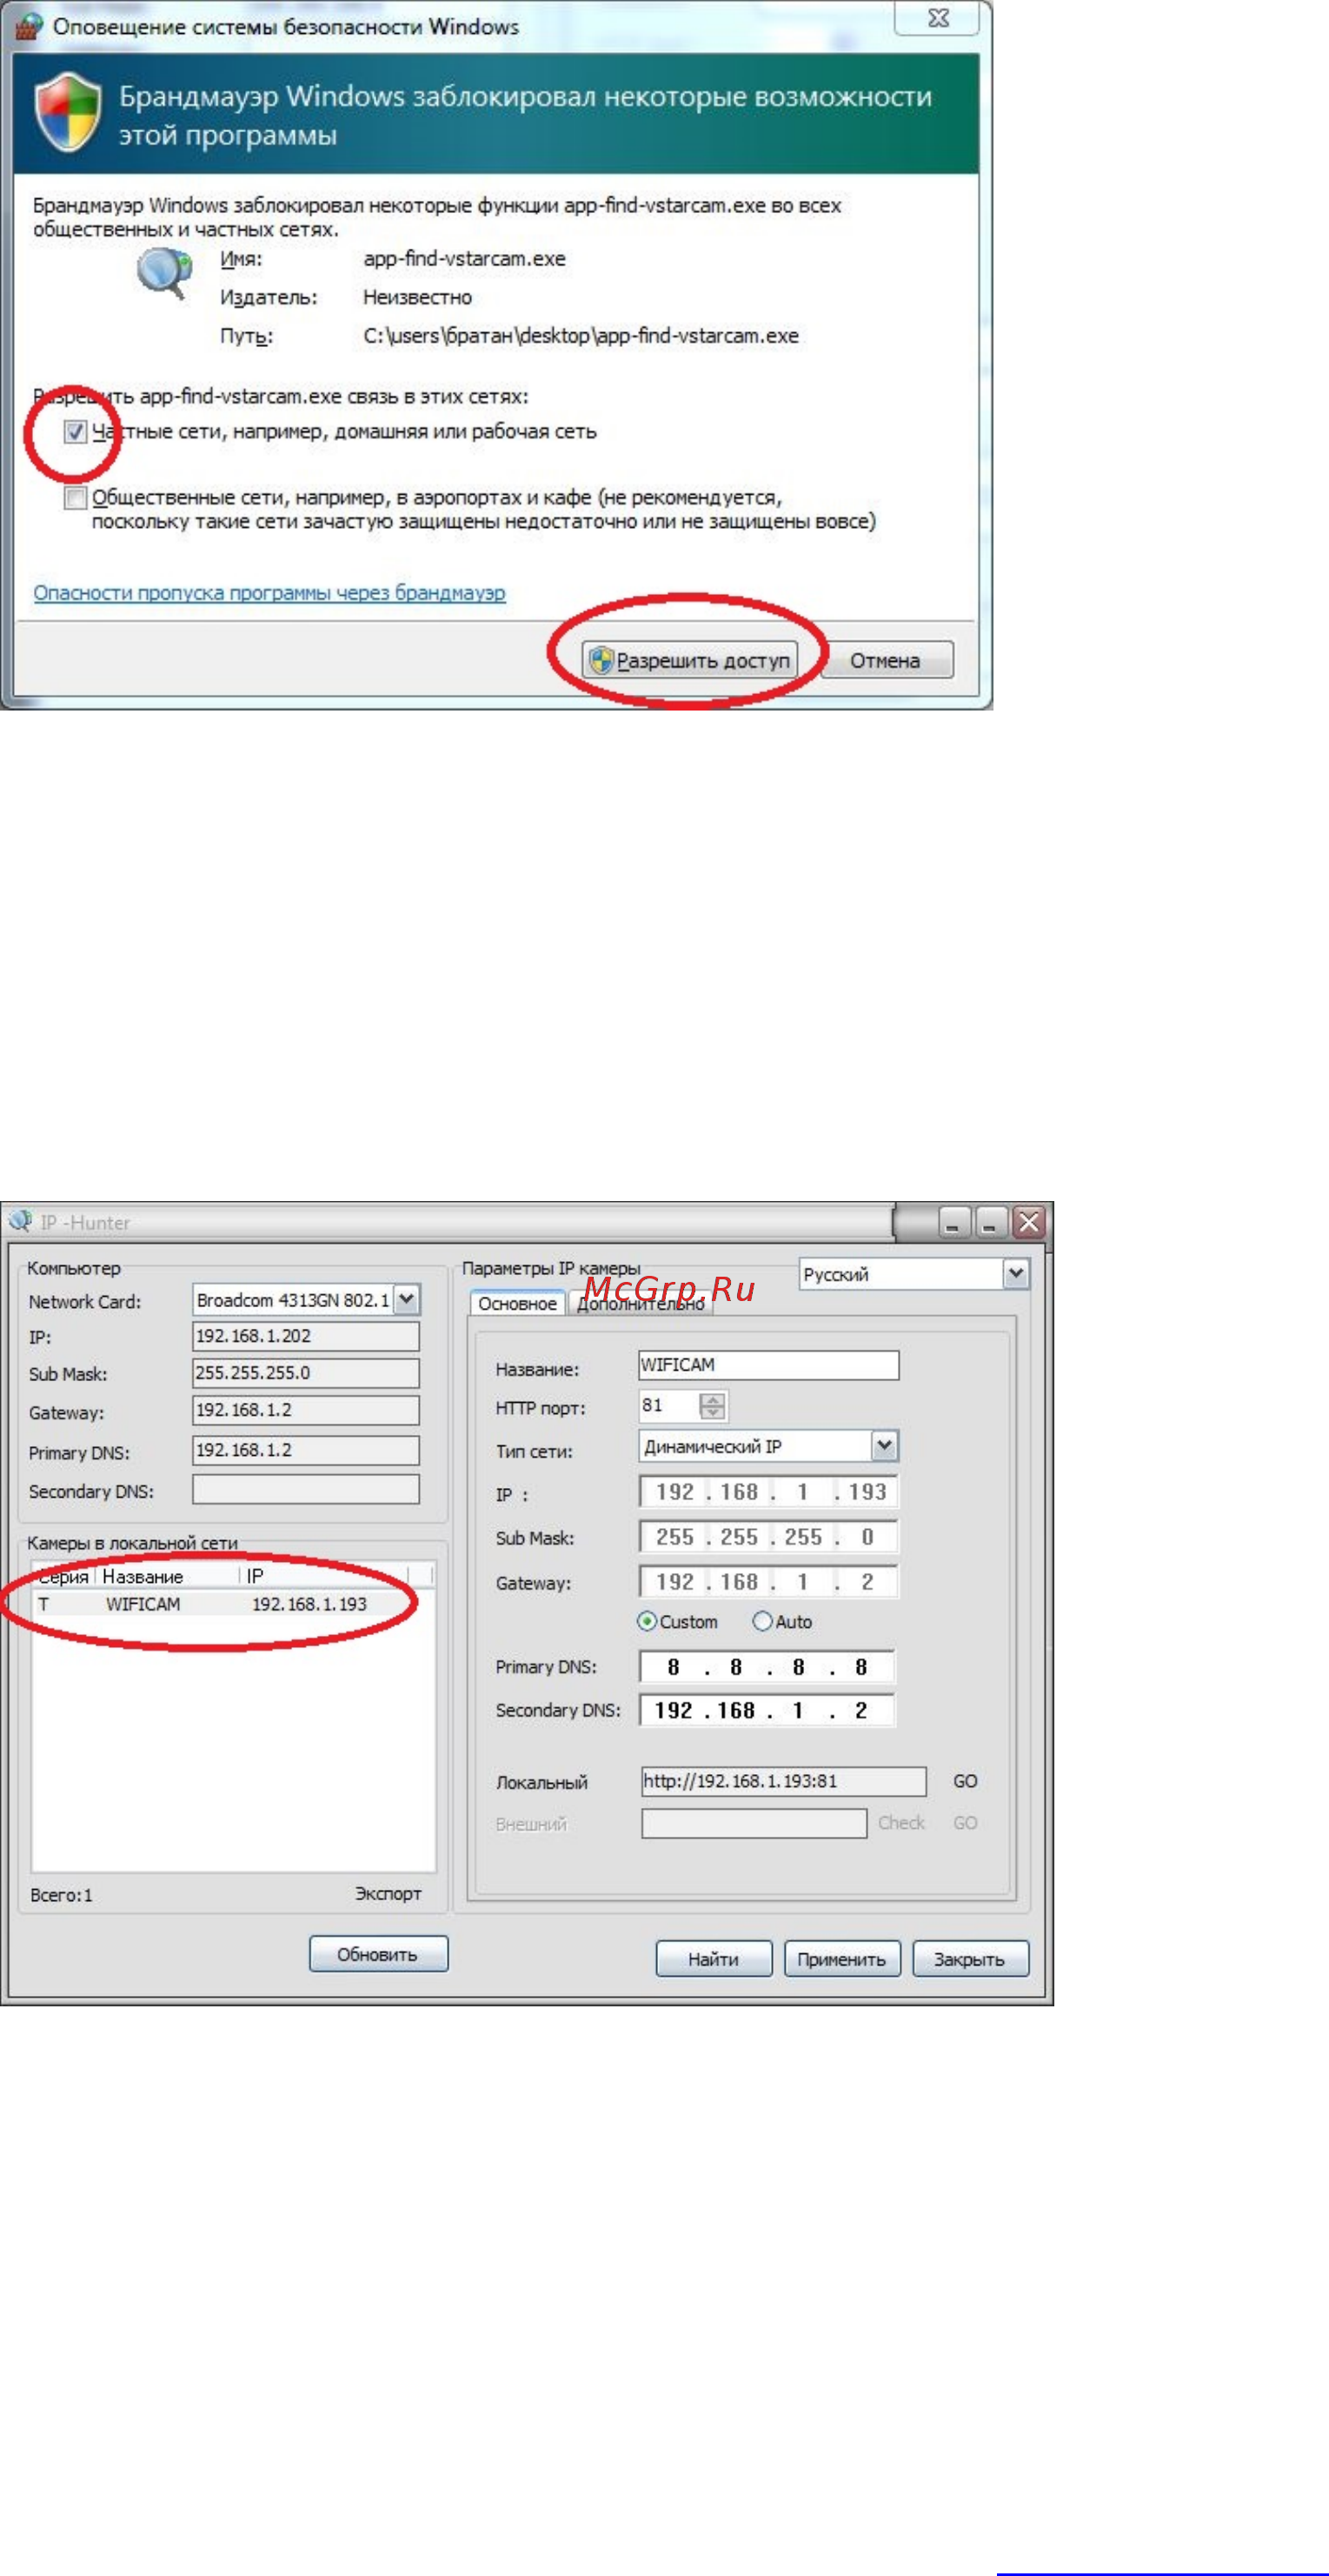This screenshot has height=2576, width=1329.
Task: Open firewall risks link Опасности пропуска программы
Action: click(x=269, y=593)
